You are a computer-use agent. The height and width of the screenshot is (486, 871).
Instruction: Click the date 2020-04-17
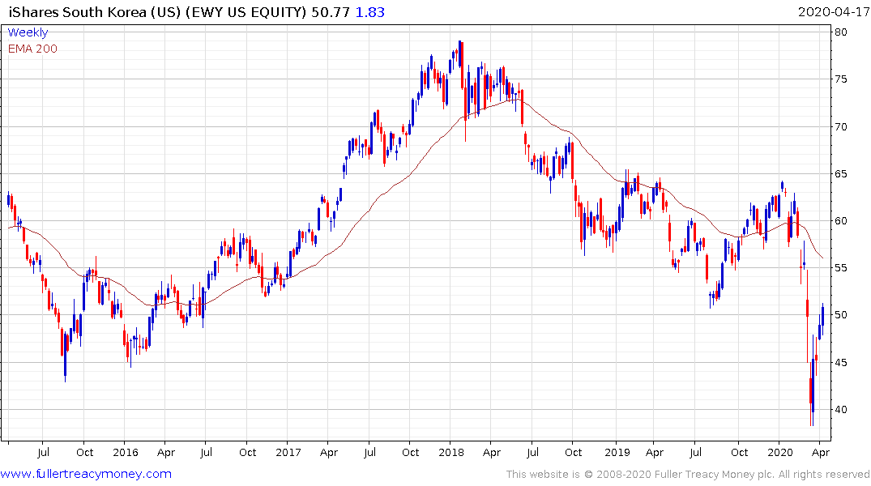click(833, 12)
